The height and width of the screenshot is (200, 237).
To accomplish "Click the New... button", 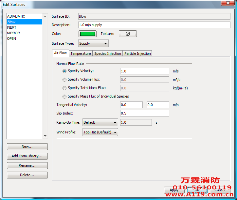I will 27,147.
